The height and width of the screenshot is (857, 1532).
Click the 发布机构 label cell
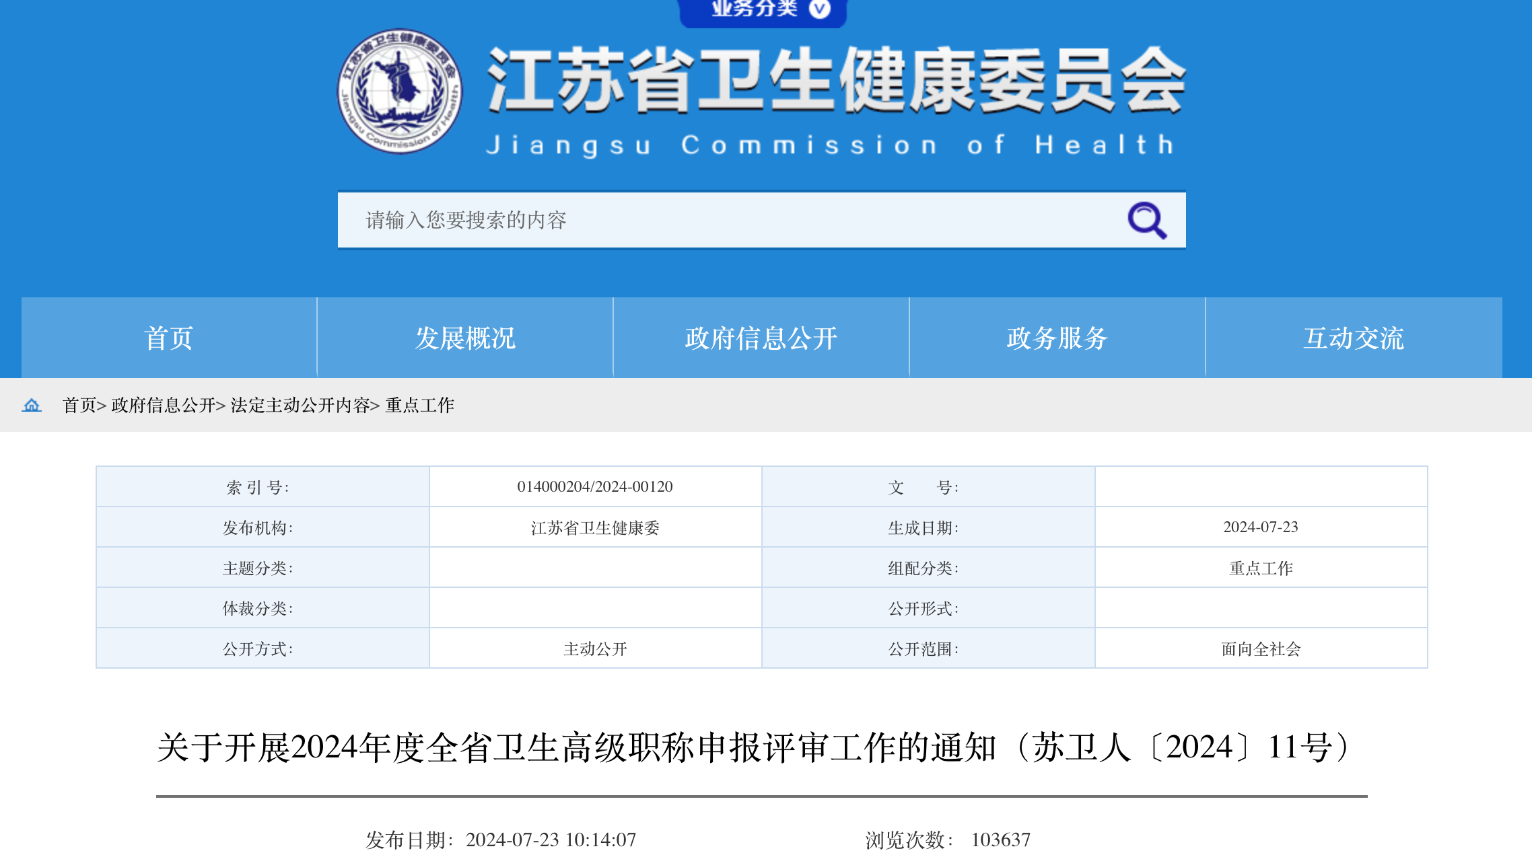coord(263,527)
